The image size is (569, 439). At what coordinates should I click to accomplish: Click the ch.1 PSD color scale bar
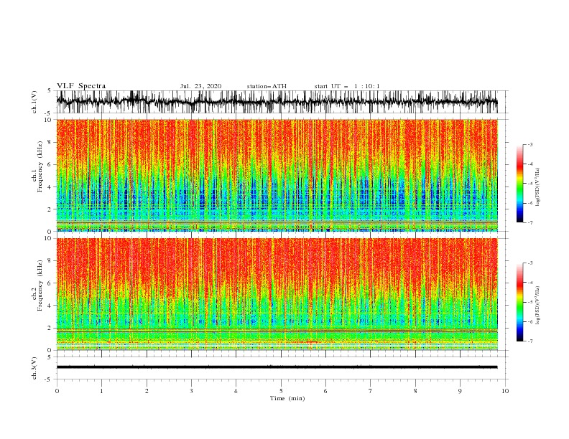coord(520,184)
